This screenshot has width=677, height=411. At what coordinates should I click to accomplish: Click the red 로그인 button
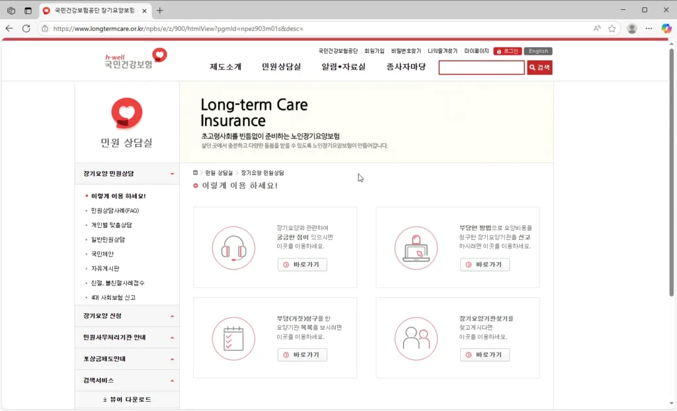[x=508, y=51]
